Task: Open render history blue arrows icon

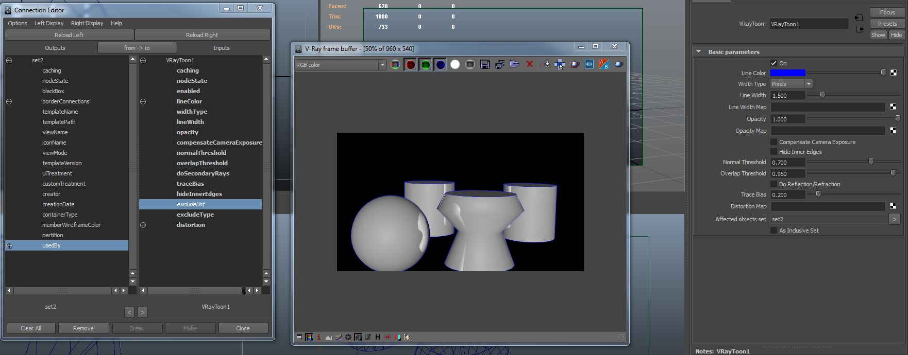Action: pyautogui.click(x=590, y=64)
